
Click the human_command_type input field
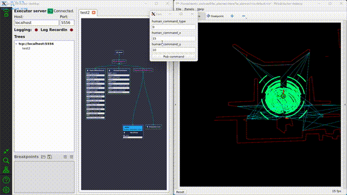click(x=173, y=27)
